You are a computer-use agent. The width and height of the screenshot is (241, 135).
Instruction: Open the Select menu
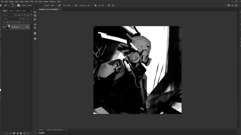point(27,1)
